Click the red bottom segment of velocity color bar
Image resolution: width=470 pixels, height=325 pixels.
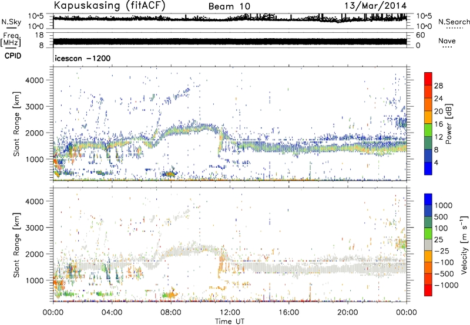[428, 290]
